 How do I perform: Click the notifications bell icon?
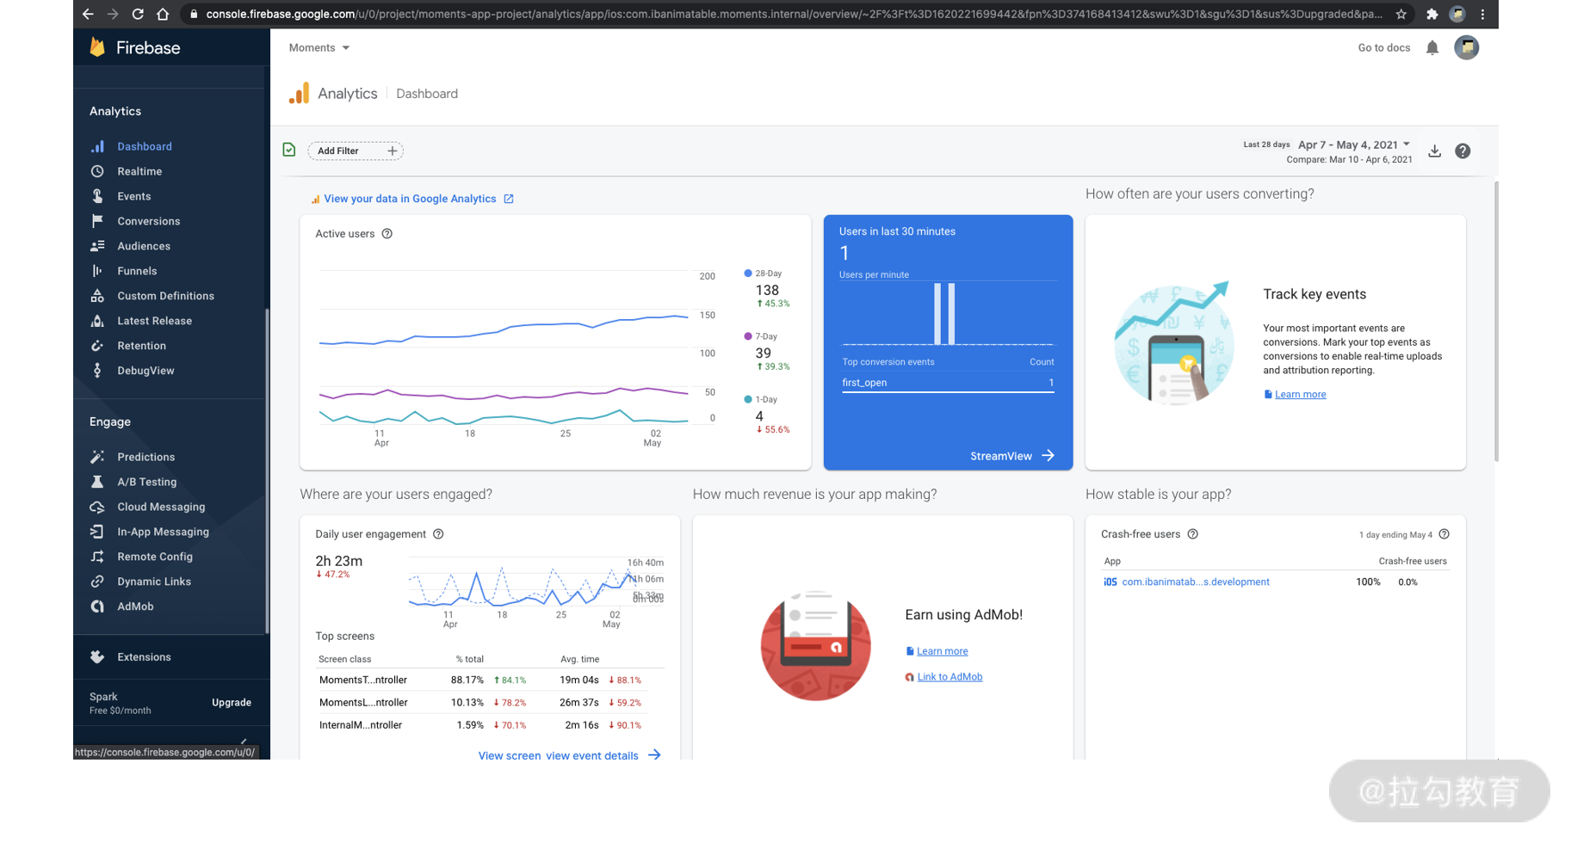[1432, 47]
